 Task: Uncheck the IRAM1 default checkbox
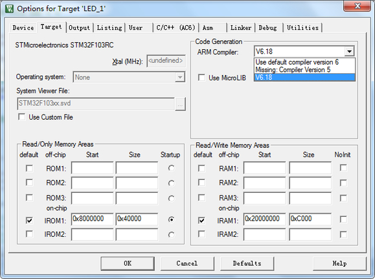coord(201,220)
